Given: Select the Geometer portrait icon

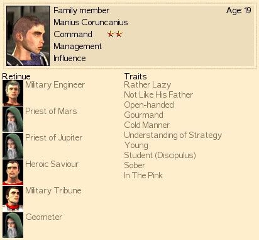Looking at the screenshot, I should [13, 225].
